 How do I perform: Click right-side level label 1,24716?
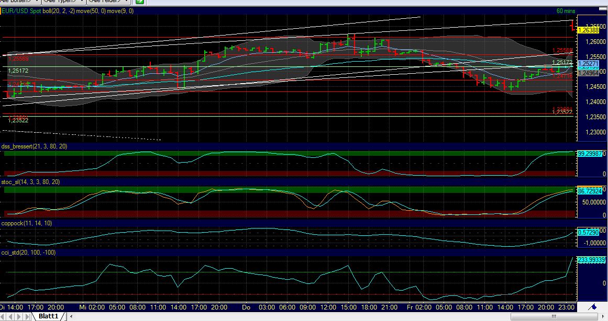pos(562,77)
